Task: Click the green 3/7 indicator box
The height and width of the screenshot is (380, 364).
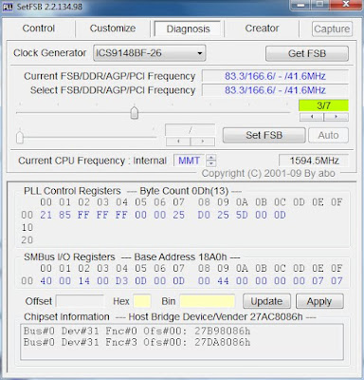Action: point(323,105)
